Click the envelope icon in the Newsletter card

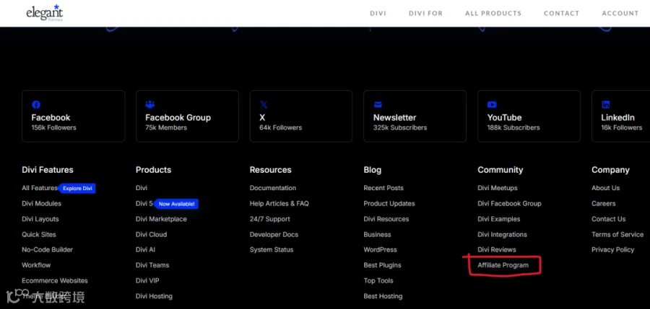pyautogui.click(x=378, y=104)
